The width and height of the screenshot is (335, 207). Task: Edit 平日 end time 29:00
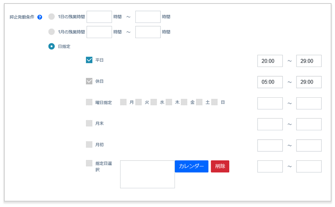[x=309, y=61]
